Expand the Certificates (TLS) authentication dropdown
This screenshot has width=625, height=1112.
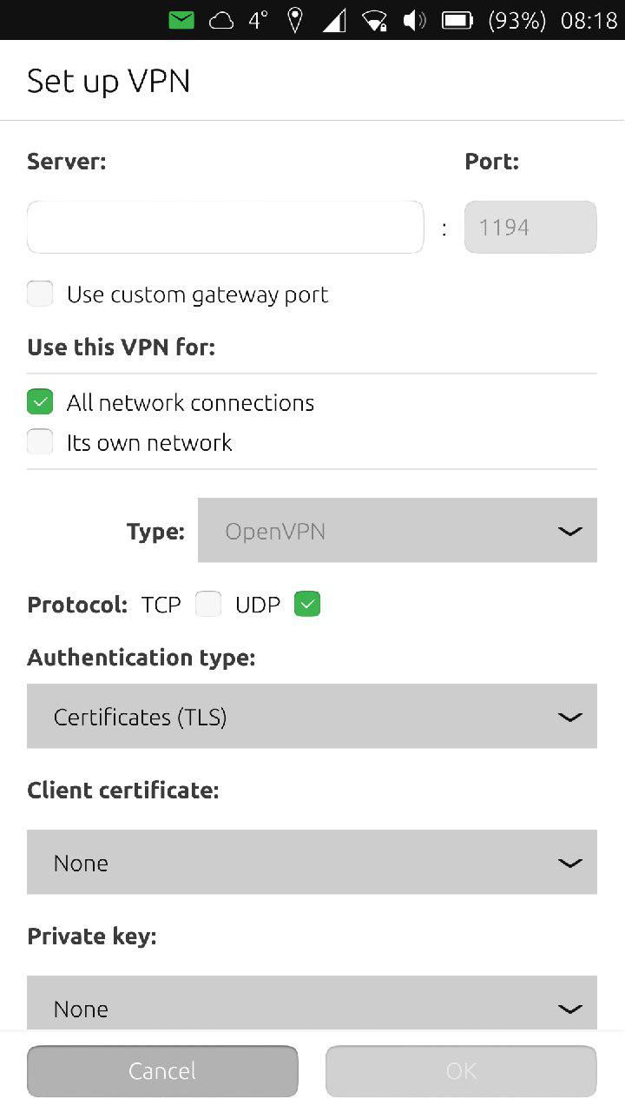(x=312, y=716)
